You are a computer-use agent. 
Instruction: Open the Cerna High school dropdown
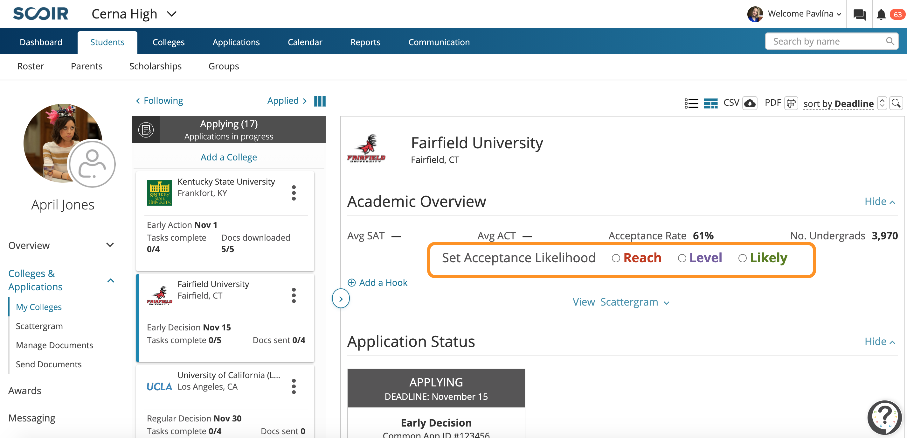(x=134, y=14)
